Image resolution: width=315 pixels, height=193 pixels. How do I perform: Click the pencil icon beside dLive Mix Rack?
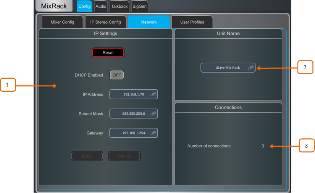250,68
